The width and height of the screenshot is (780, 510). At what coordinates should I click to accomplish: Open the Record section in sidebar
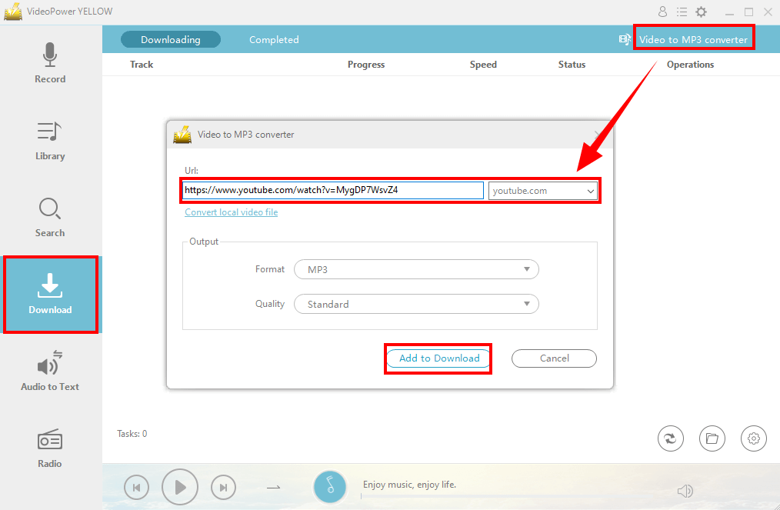[x=50, y=63]
